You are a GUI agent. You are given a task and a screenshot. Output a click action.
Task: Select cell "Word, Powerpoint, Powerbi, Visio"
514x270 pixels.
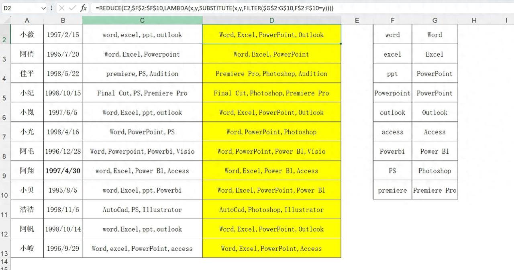click(x=143, y=151)
